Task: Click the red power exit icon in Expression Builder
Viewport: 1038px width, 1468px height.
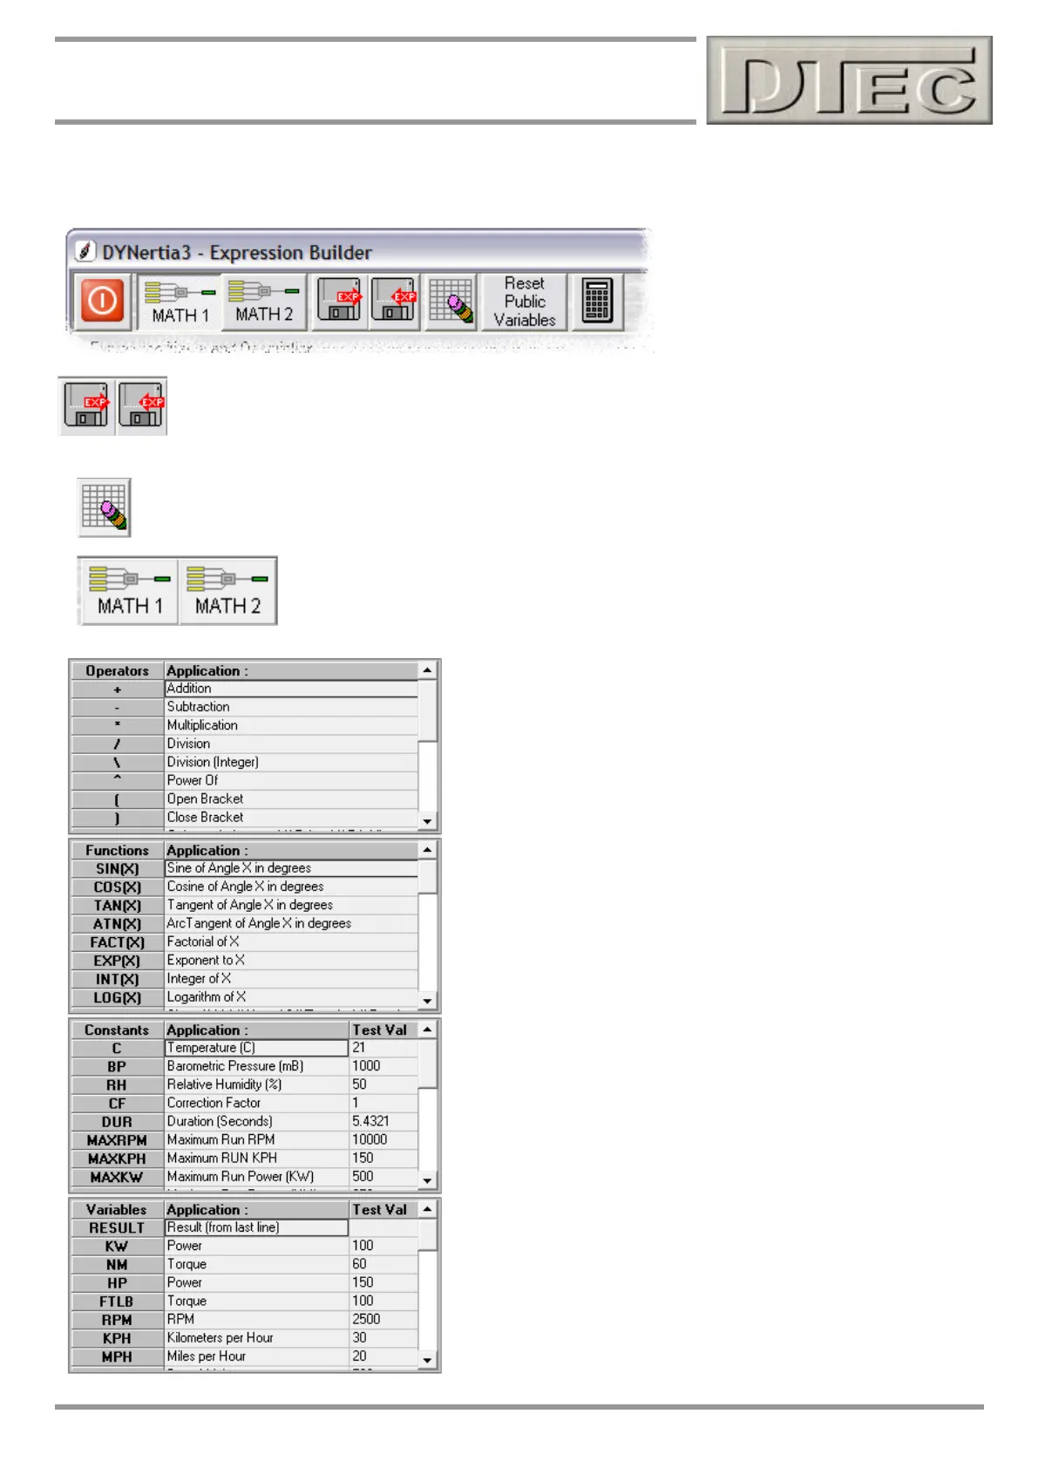Action: click(102, 302)
